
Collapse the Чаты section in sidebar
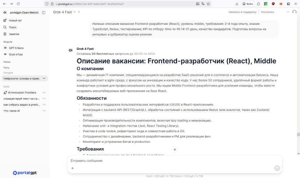(6, 68)
